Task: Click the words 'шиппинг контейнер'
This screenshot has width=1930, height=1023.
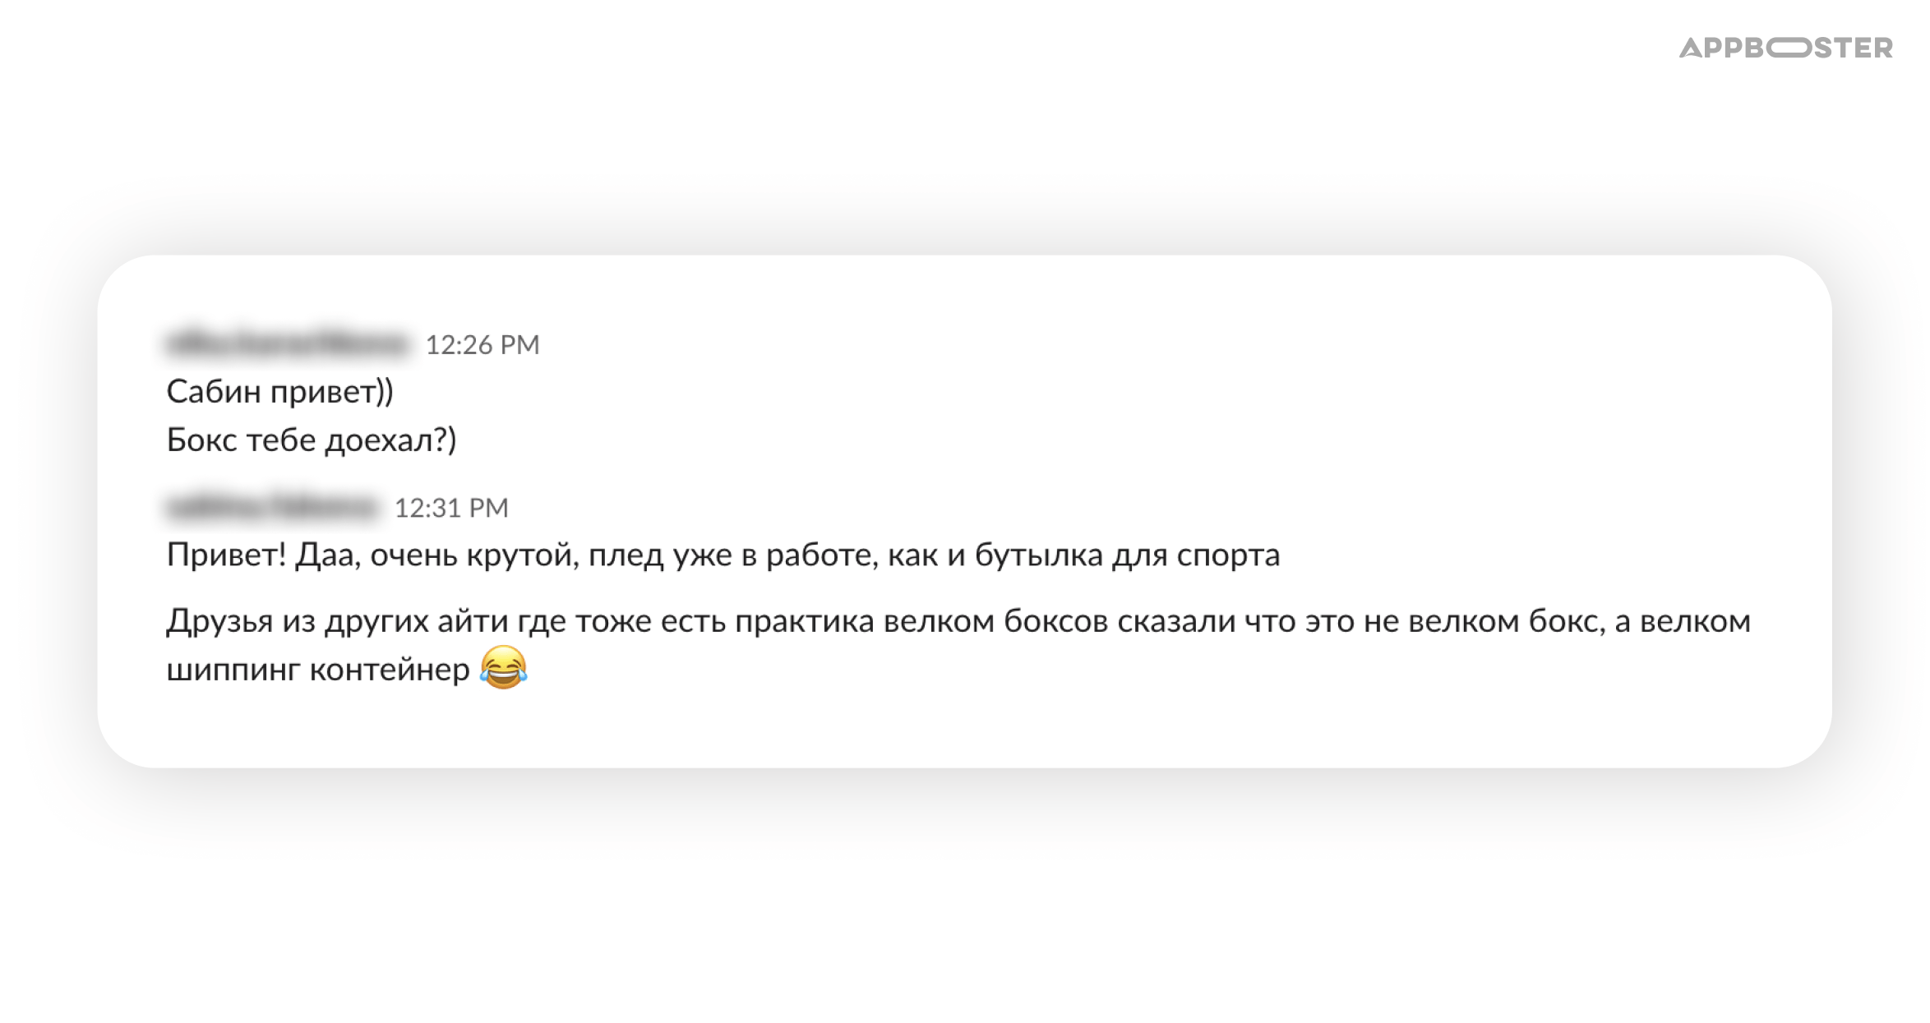Action: (318, 670)
